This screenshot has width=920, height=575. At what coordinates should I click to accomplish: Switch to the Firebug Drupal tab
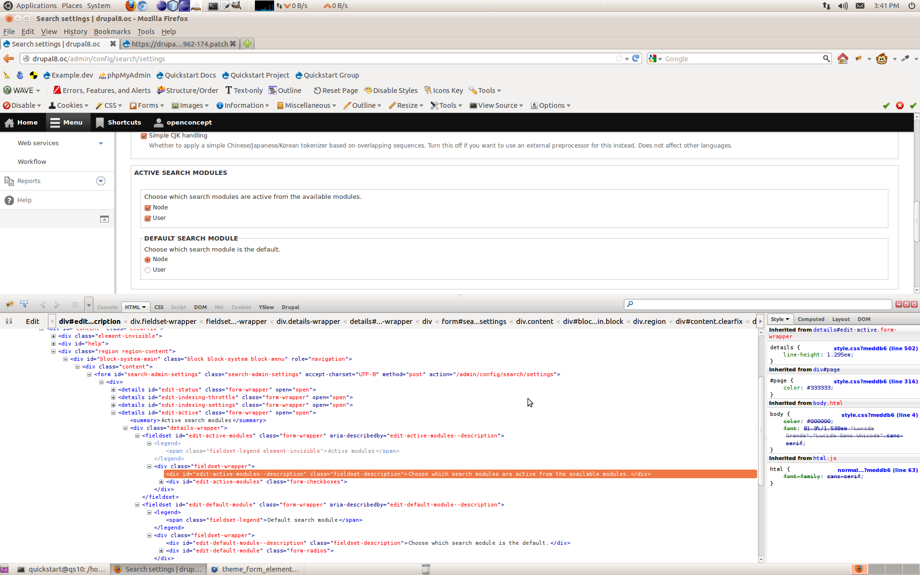coord(290,307)
